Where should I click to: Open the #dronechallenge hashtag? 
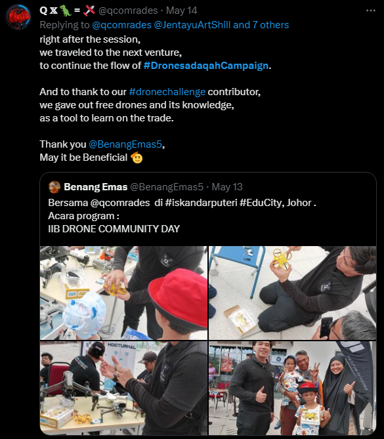tap(167, 92)
